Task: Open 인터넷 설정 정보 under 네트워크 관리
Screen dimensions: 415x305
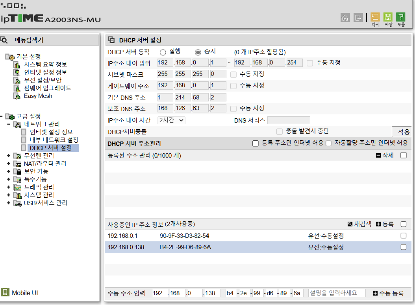Action: pos(51,132)
